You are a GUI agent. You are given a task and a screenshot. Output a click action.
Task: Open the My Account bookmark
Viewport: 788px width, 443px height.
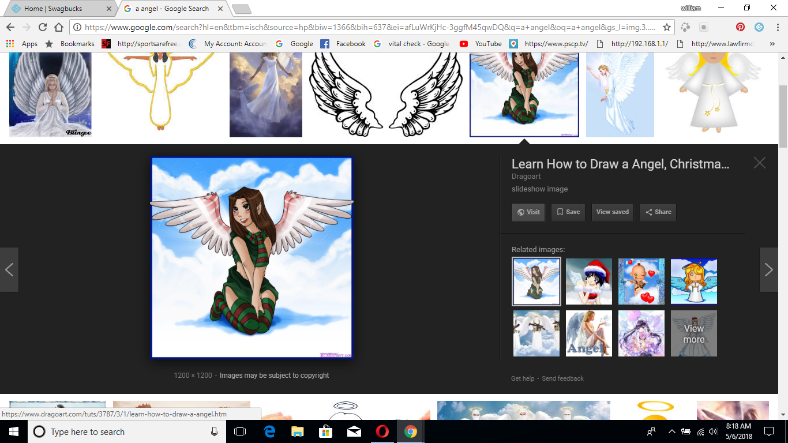click(228, 44)
